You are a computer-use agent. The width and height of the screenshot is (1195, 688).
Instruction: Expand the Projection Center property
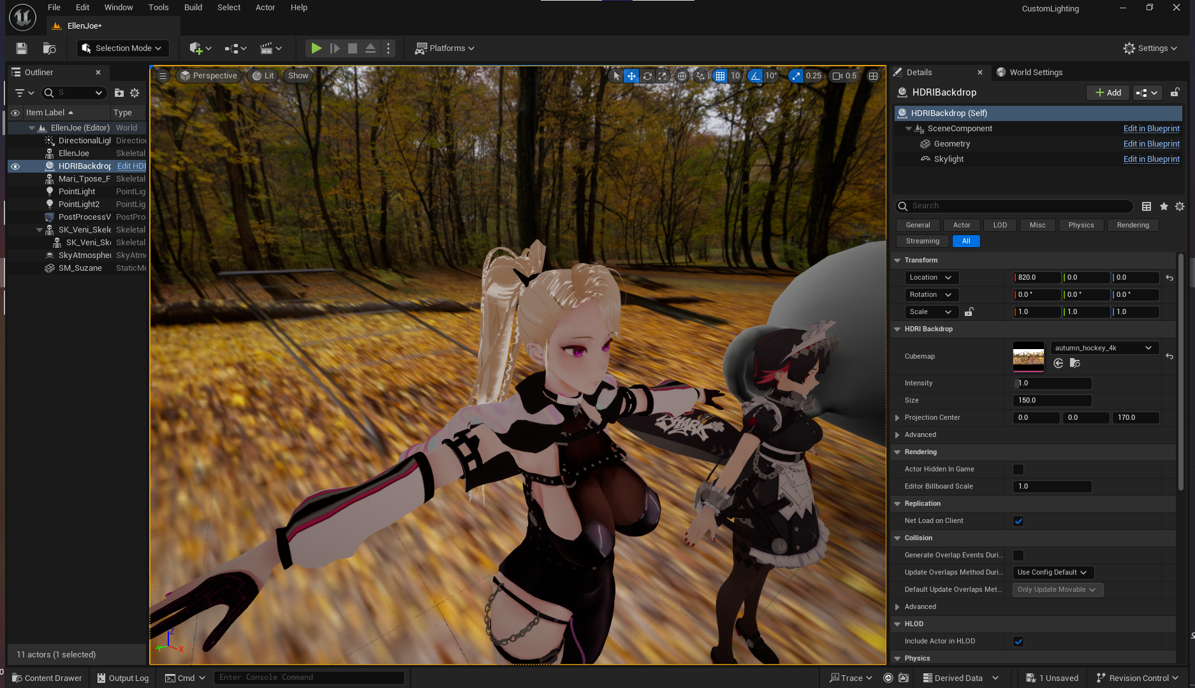[897, 418]
